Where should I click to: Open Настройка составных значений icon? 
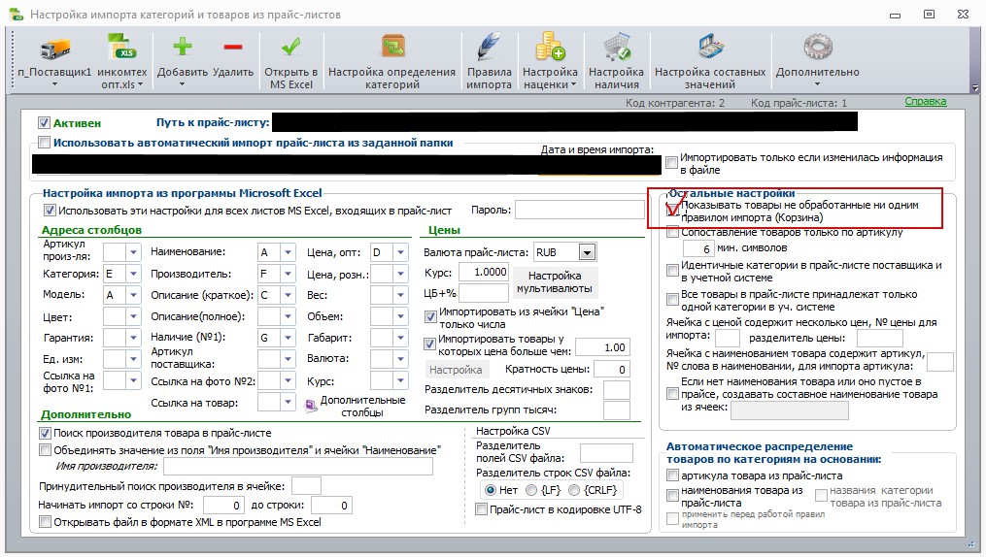coord(710,48)
